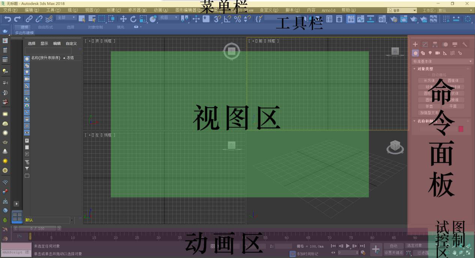This screenshot has width=475, height=258.
Task: Open the Arnold menu
Action: (328, 10)
